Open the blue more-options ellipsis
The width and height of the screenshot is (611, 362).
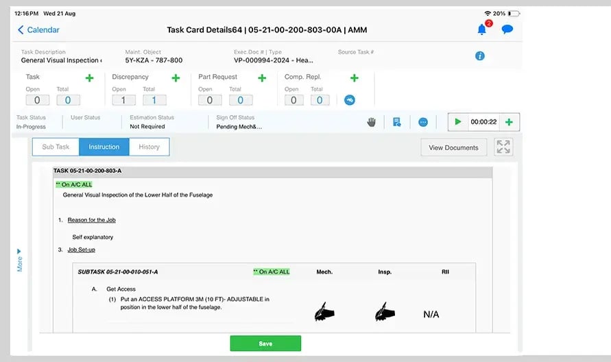[x=423, y=122]
